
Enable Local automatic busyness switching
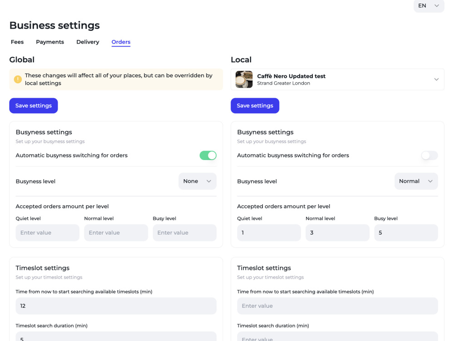coord(429,155)
